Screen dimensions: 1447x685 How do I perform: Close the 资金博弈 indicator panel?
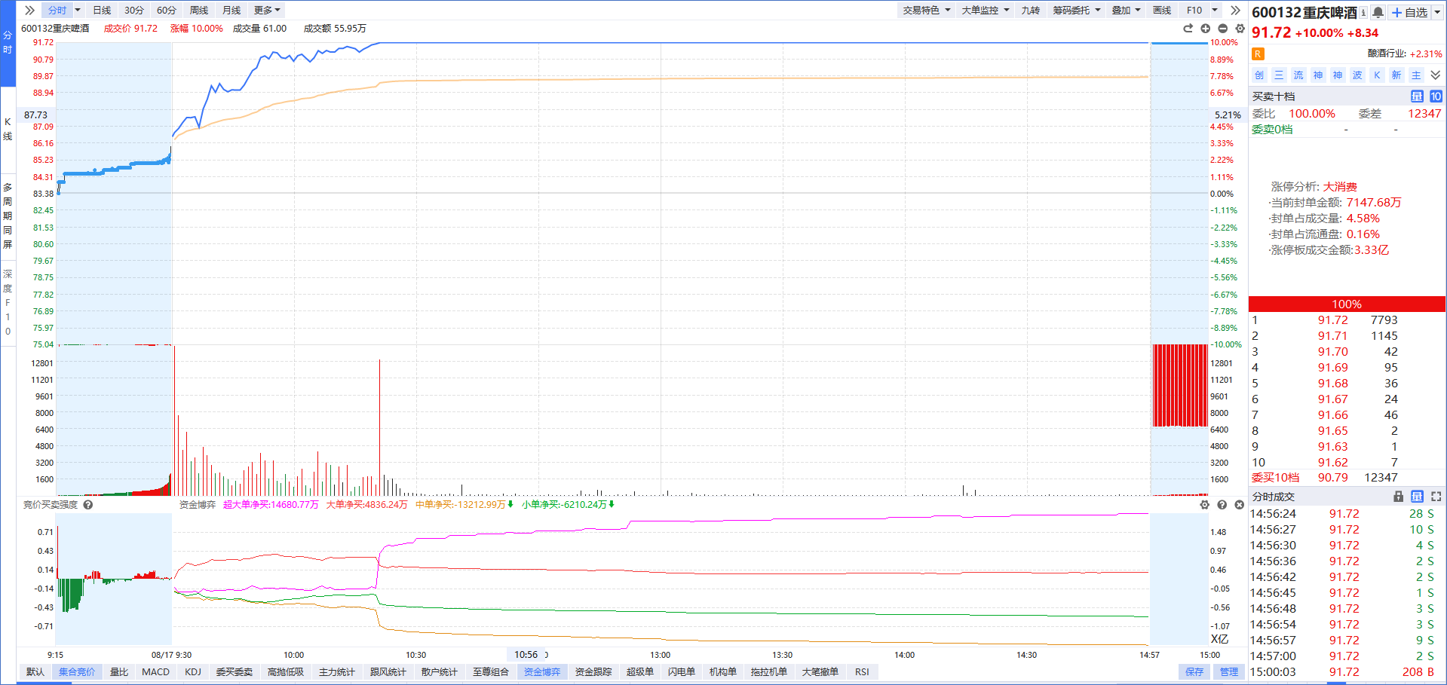(x=1239, y=505)
